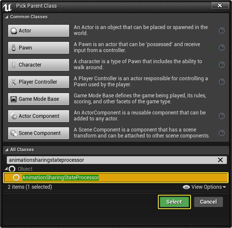Viewport: 232px width, 228px height.
Task: Click the ActorComponent description text
Action: tap(140, 116)
